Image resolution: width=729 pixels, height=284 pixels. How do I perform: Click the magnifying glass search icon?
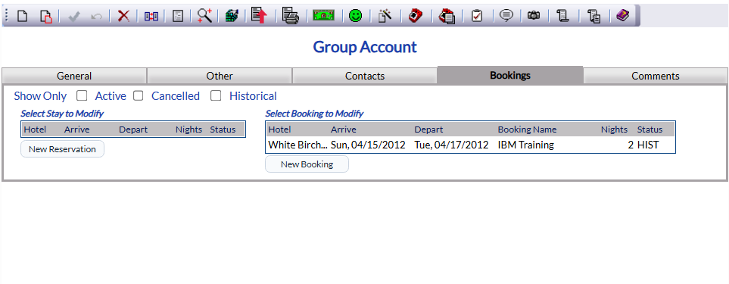[x=205, y=15]
